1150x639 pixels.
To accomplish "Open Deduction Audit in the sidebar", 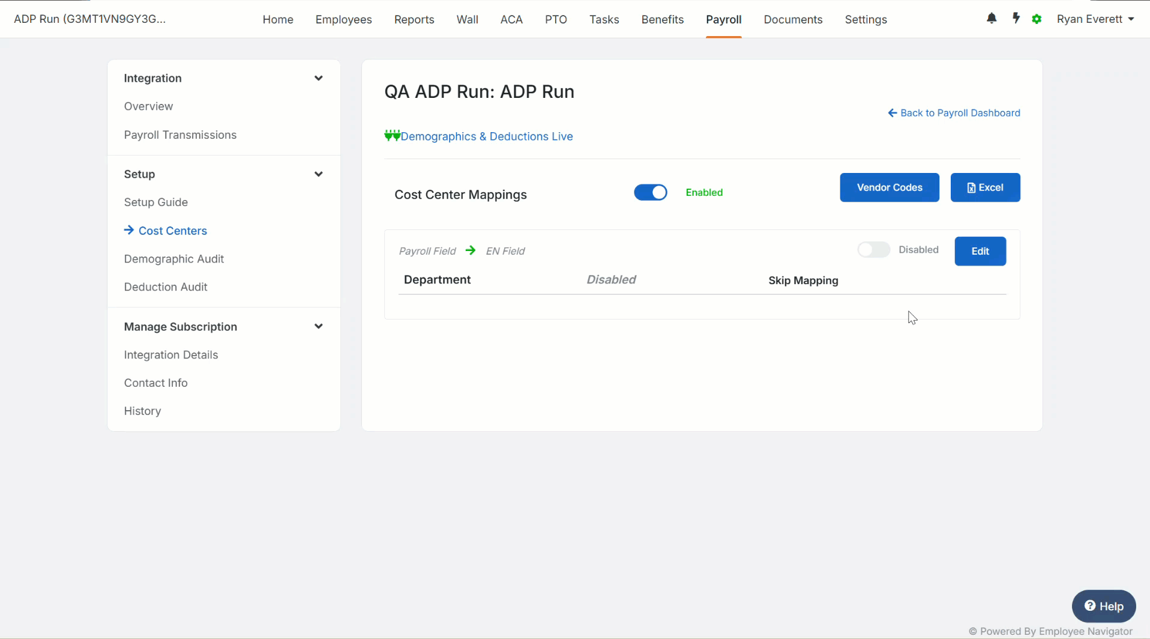I will [166, 287].
